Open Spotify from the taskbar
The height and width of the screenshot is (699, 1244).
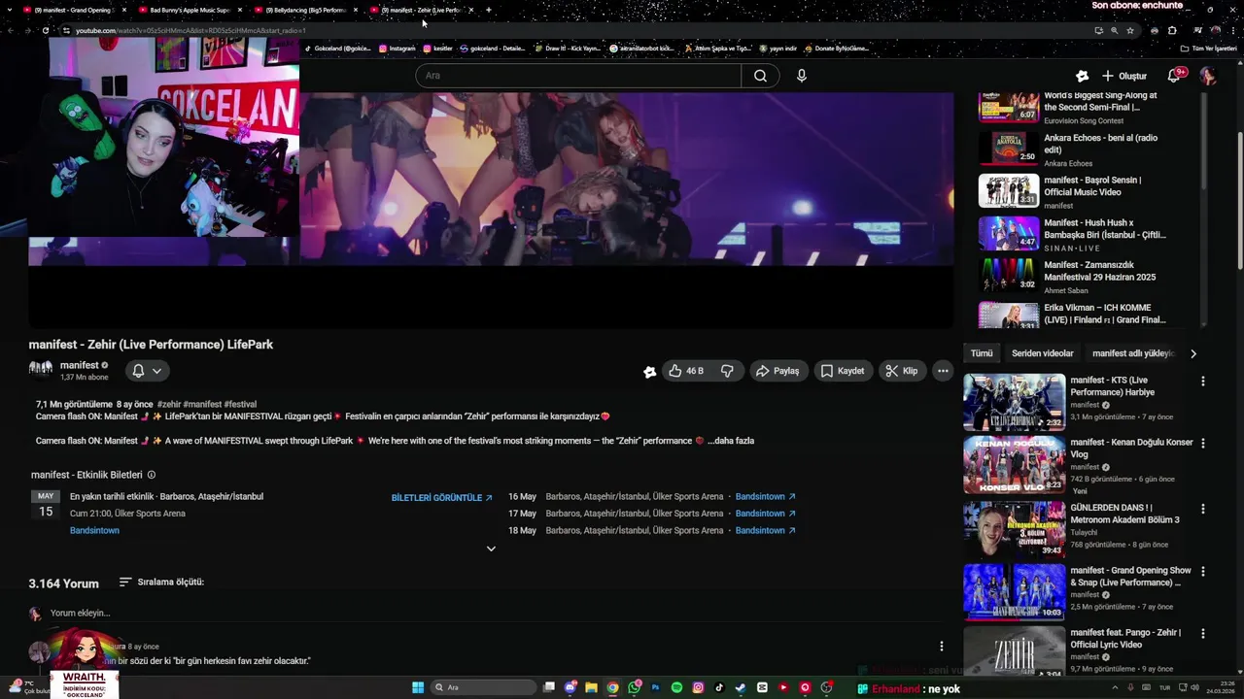[676, 687]
